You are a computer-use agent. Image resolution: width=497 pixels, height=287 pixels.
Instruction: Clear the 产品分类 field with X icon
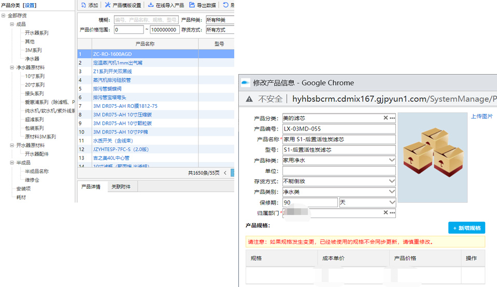tap(386, 118)
